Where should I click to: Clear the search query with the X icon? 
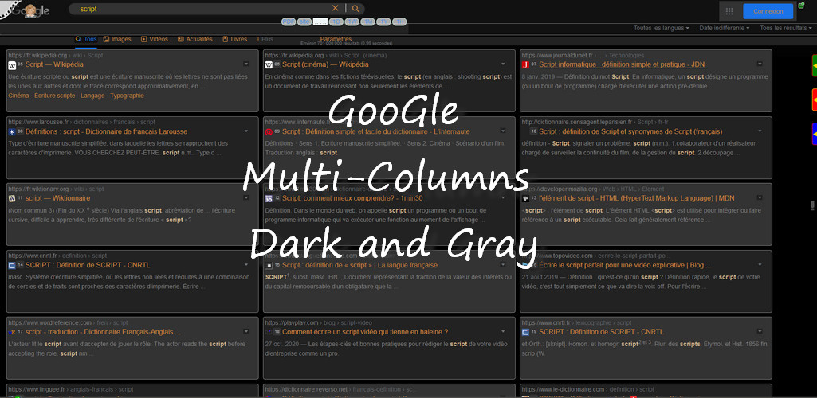point(335,8)
